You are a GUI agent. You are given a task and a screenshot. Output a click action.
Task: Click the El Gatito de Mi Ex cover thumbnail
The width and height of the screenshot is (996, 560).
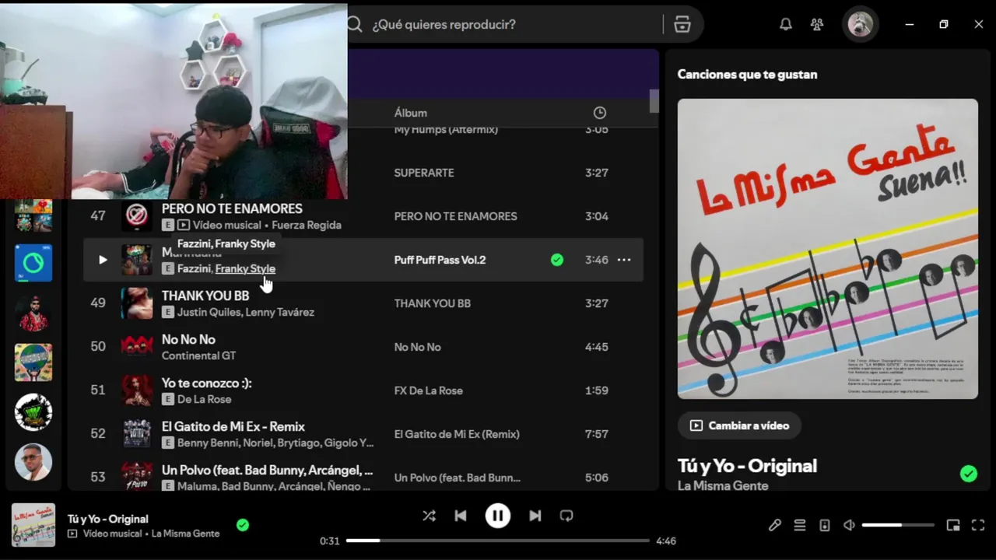137,434
